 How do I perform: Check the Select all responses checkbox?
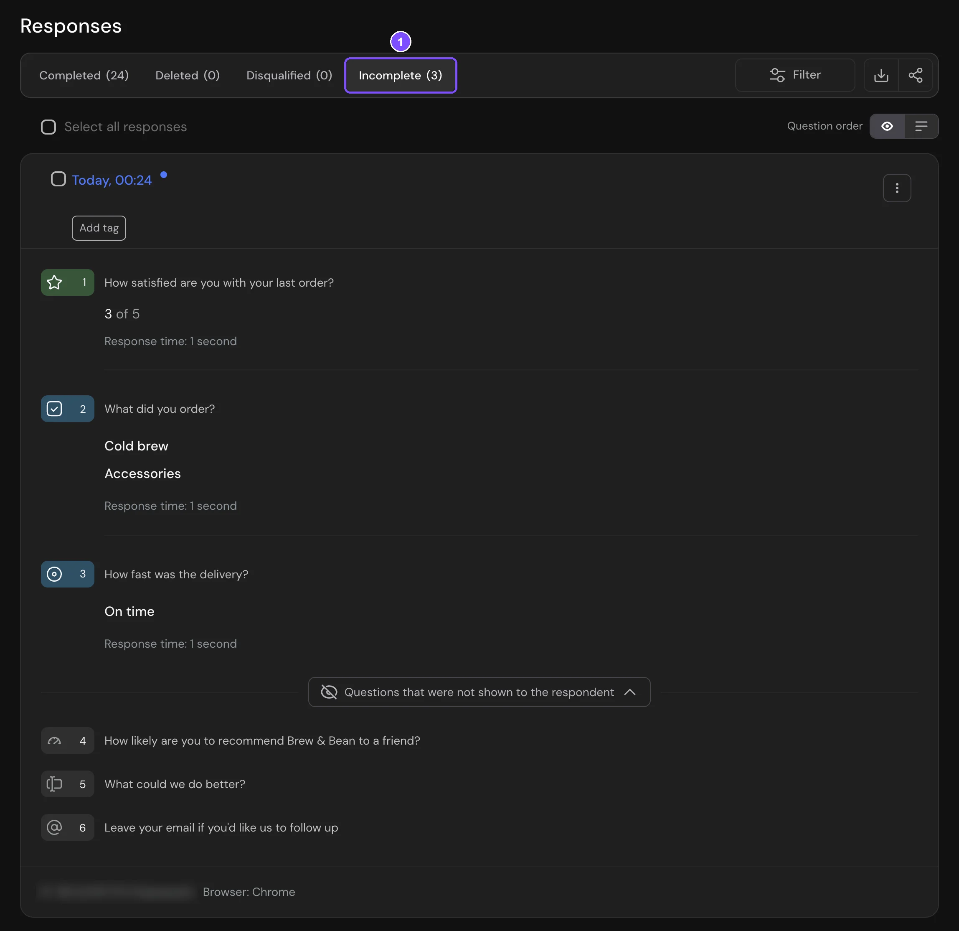[x=48, y=127]
